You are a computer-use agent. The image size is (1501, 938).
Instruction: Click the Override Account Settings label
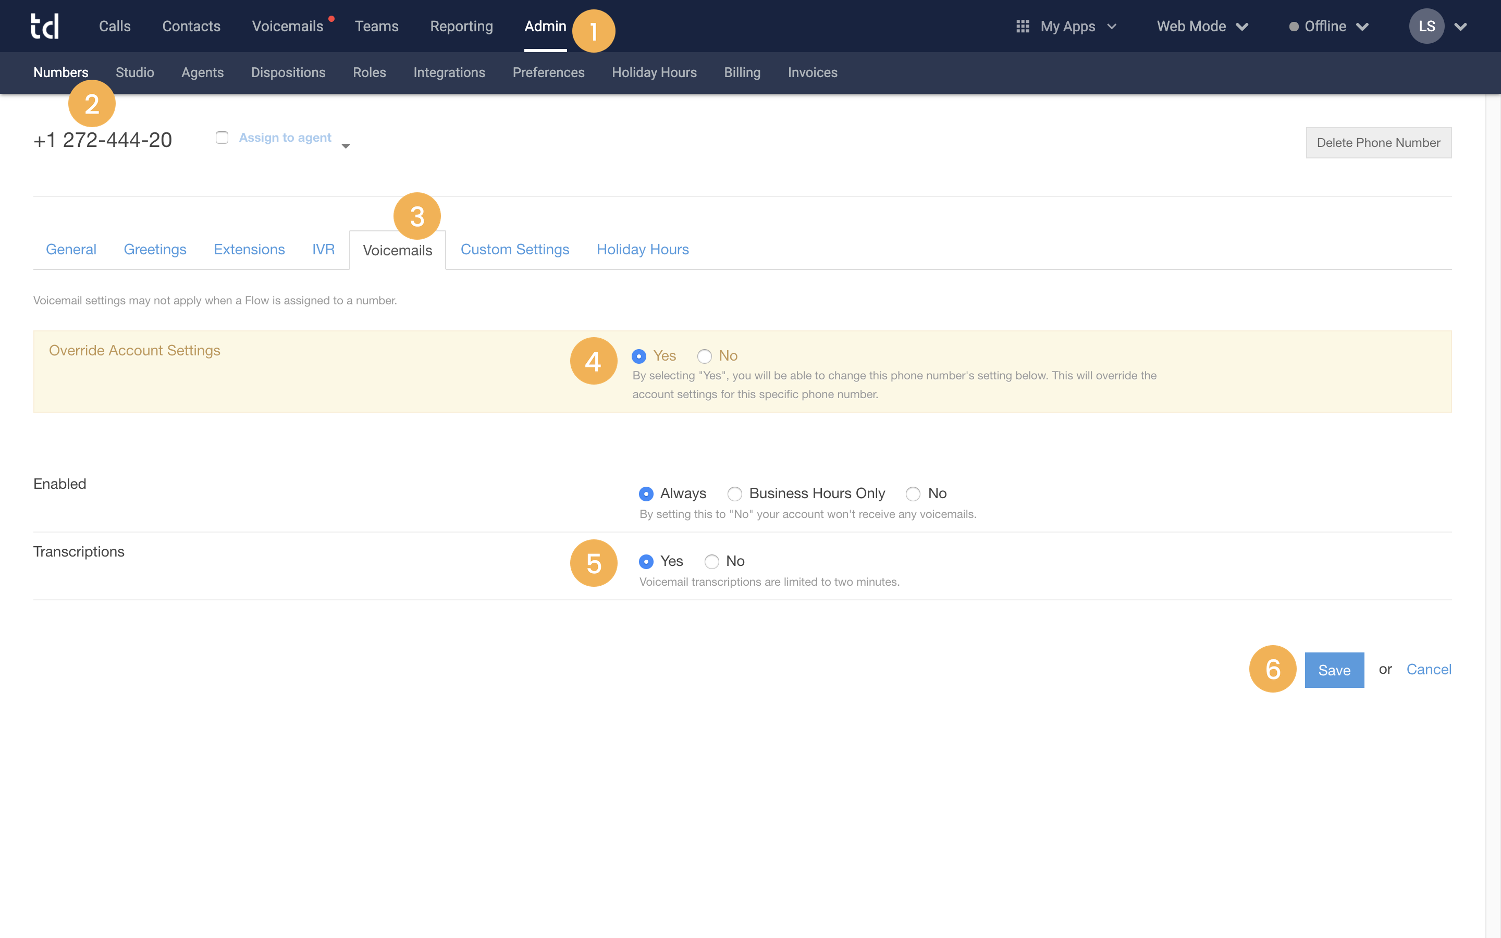coord(134,351)
